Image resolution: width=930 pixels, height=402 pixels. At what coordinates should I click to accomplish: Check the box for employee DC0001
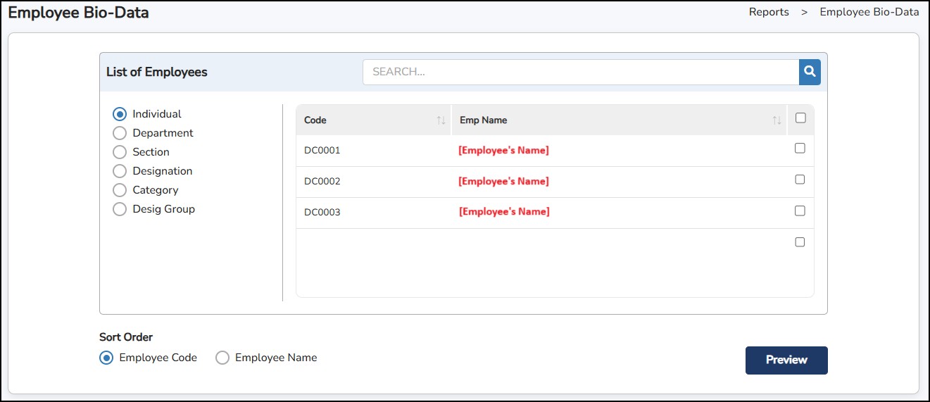[x=800, y=149]
